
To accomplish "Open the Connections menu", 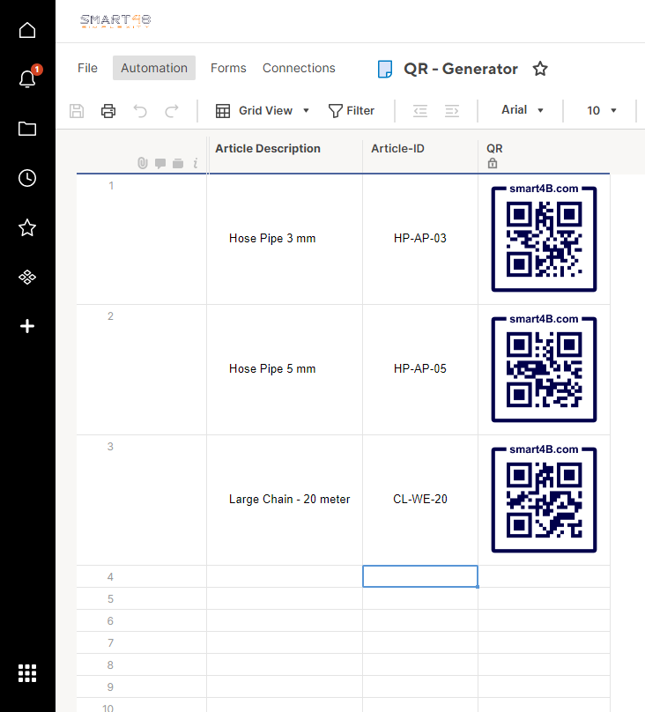I will [299, 68].
